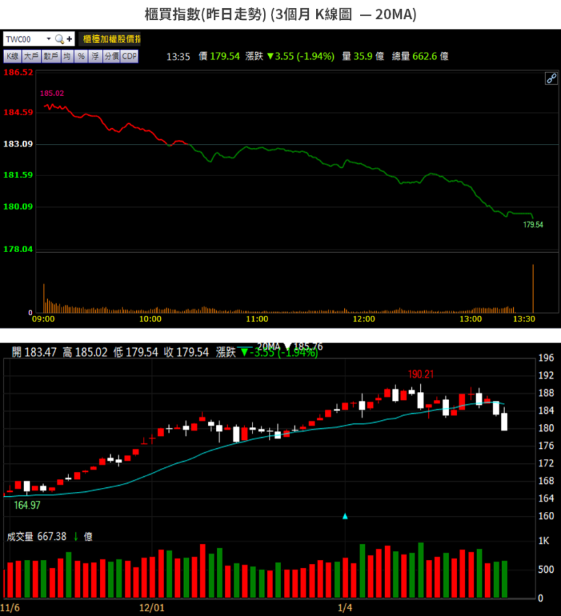
Task: Click the tall volume spike at 13:30
Action: pos(533,288)
